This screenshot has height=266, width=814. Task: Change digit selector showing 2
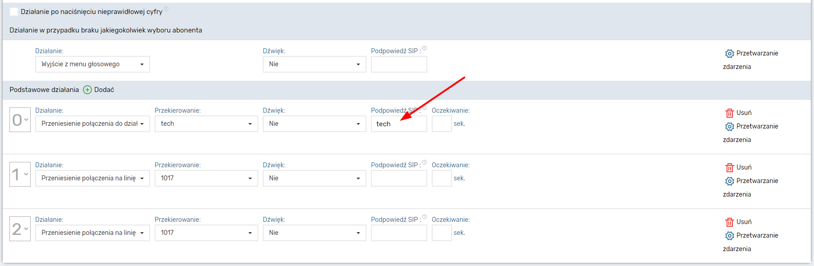click(20, 229)
